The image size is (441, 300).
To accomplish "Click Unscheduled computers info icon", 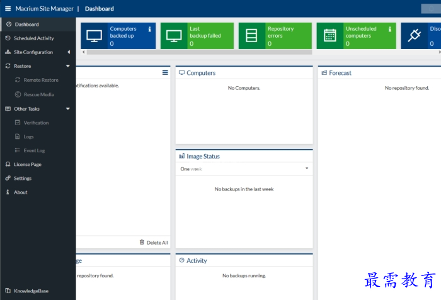I will (x=390, y=29).
